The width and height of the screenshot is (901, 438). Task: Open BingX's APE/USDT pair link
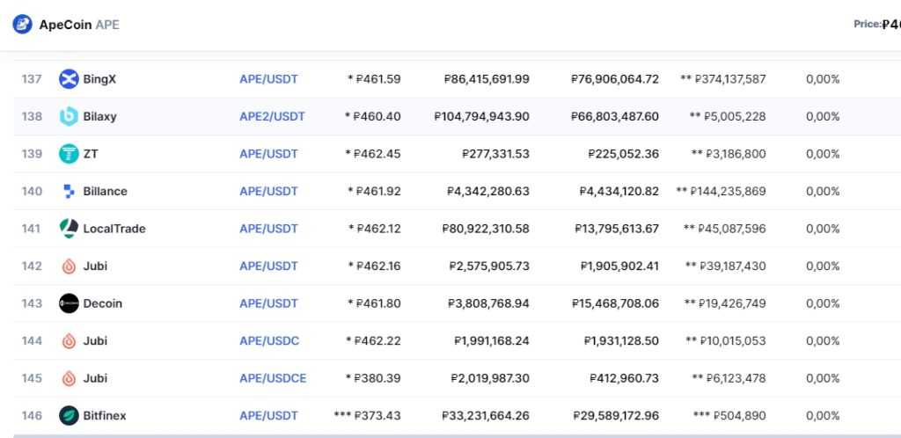[x=268, y=79]
